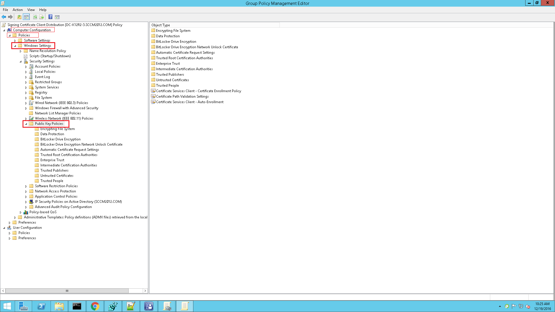Screen dimensions: 555x312
Task: Open the View menu
Action: [31, 10]
